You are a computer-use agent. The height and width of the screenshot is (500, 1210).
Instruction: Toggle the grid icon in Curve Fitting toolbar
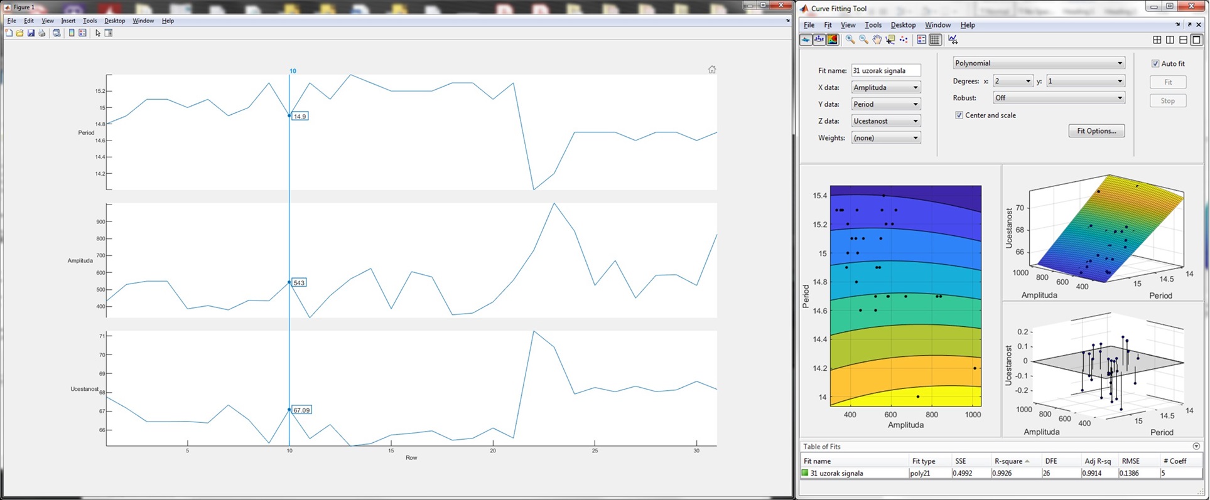pyautogui.click(x=935, y=40)
